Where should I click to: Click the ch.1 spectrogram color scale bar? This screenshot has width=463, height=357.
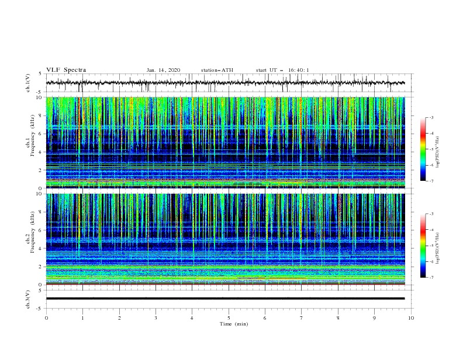(x=423, y=149)
